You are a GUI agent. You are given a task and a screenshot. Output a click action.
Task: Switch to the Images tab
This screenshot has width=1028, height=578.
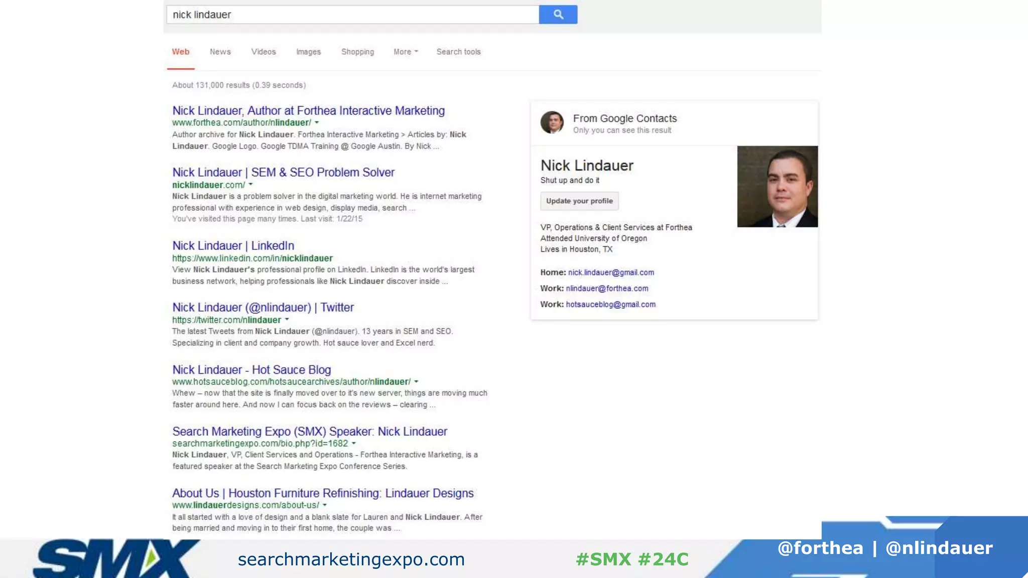tap(308, 52)
